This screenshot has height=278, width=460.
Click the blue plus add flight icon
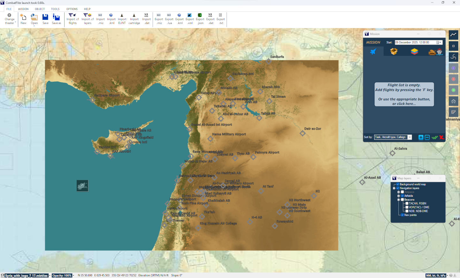[x=421, y=137]
